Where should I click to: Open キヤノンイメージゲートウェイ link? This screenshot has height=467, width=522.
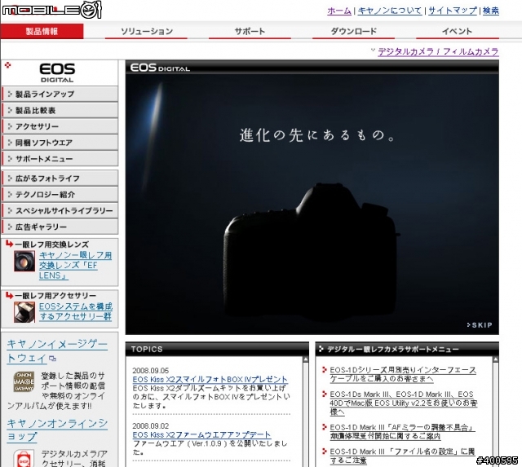57,351
